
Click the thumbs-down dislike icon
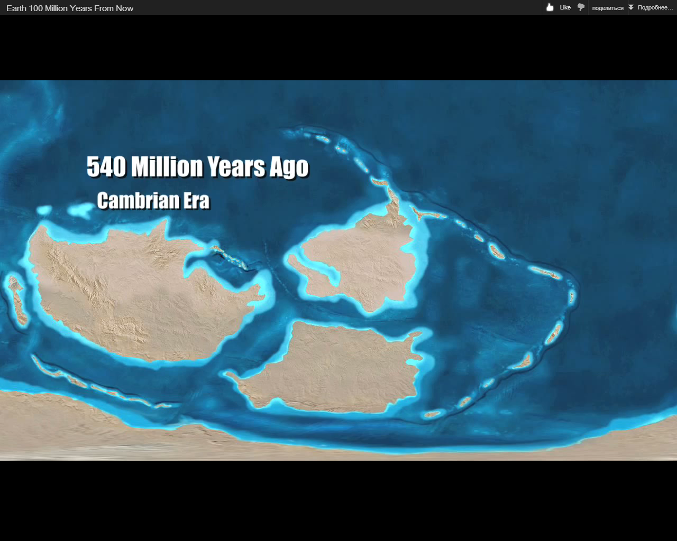(581, 7)
